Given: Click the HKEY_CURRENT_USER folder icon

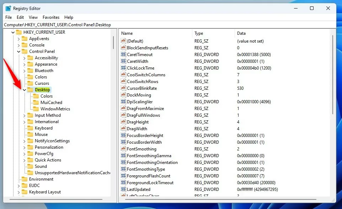Looking at the screenshot, I should 19,32.
